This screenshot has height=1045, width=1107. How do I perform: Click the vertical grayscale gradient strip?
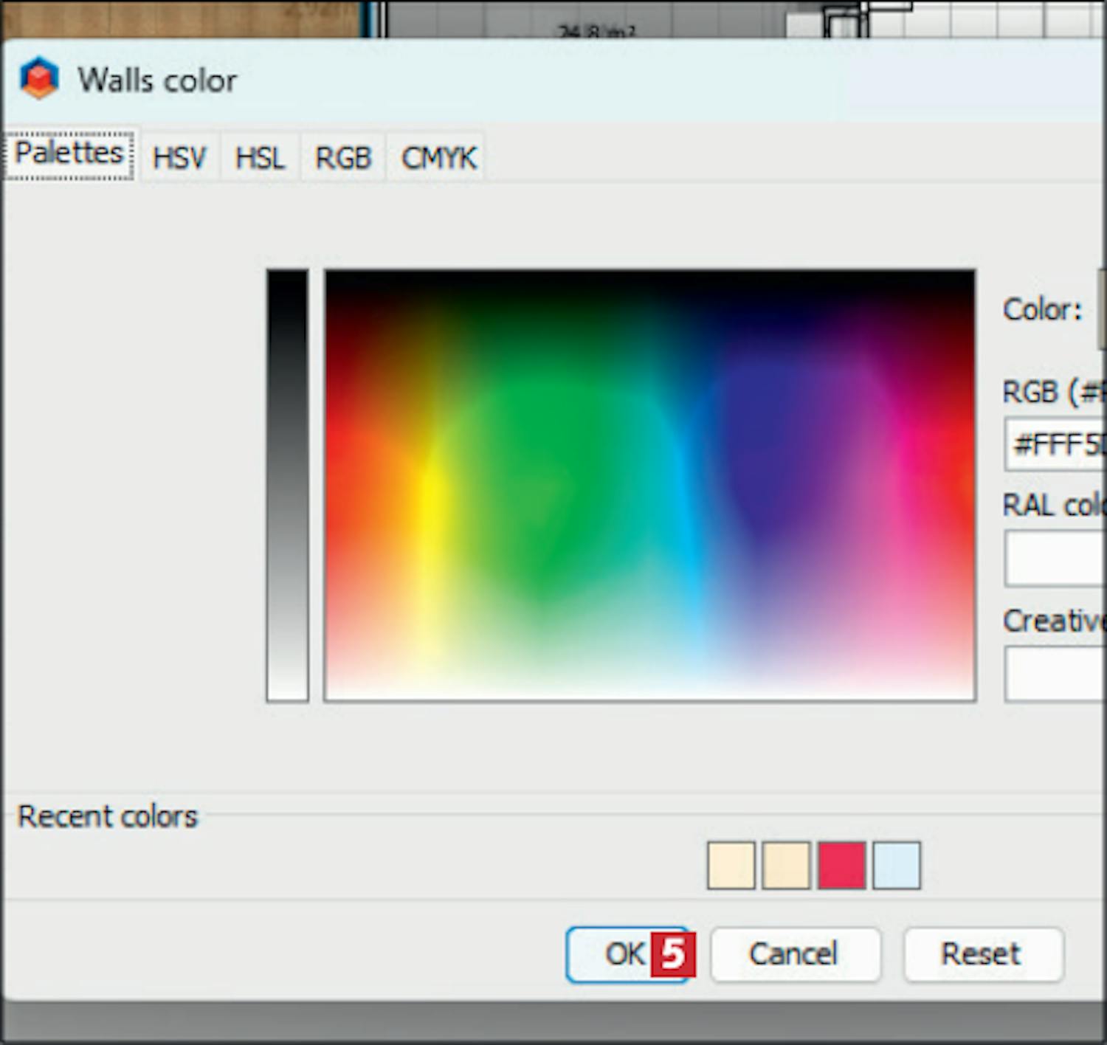287,485
